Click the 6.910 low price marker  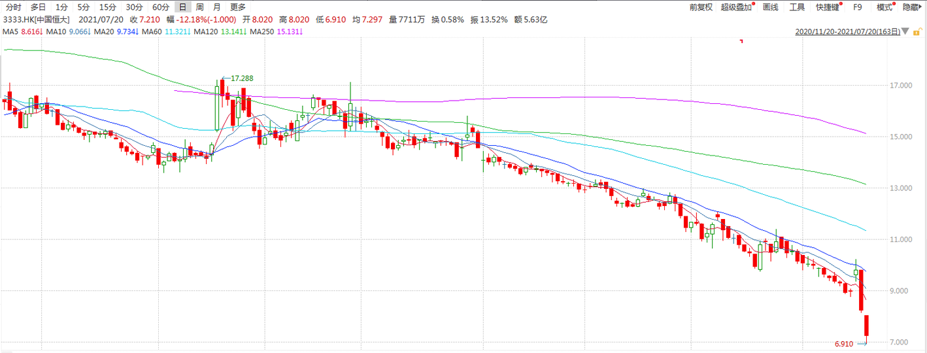[x=844, y=344]
